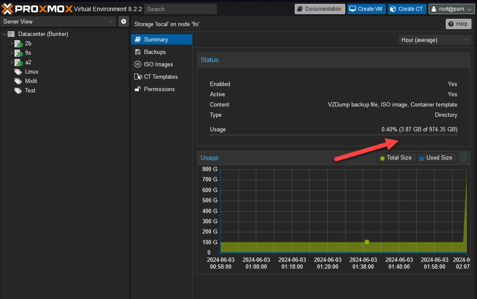Image resolution: width=477 pixels, height=299 pixels.
Task: Open the Hour (average) timeframe dropdown
Action: coord(435,40)
